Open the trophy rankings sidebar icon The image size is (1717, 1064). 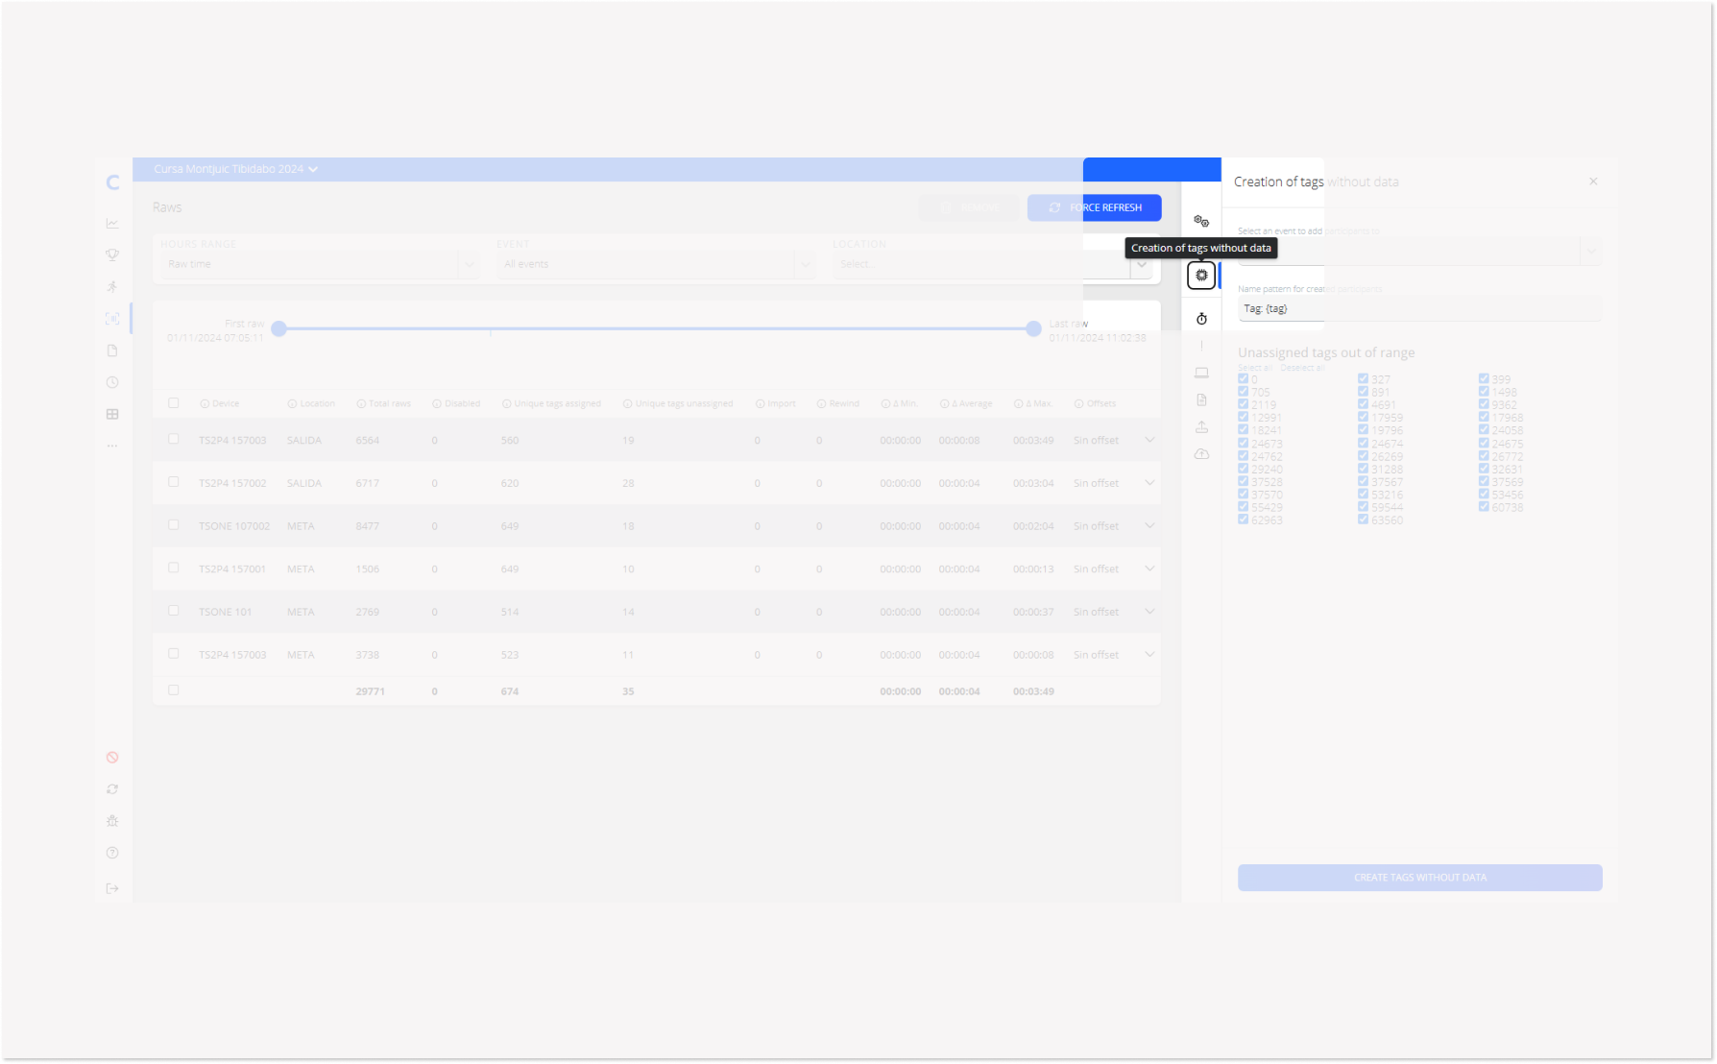[x=112, y=254]
